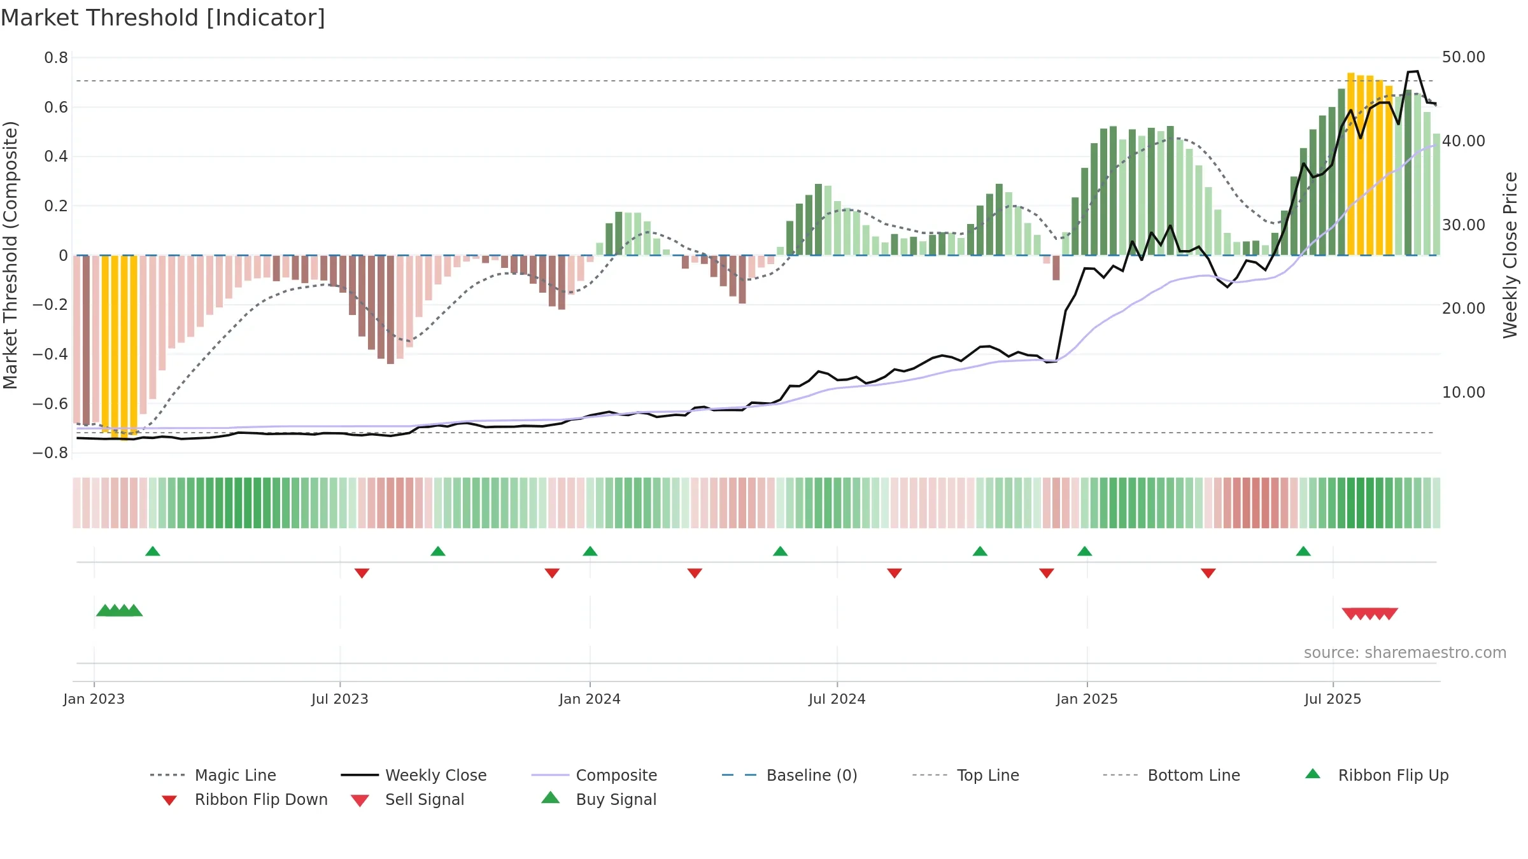Click the Jul 2024 x-axis label
Screen dimensions: 1528x859
coord(837,699)
